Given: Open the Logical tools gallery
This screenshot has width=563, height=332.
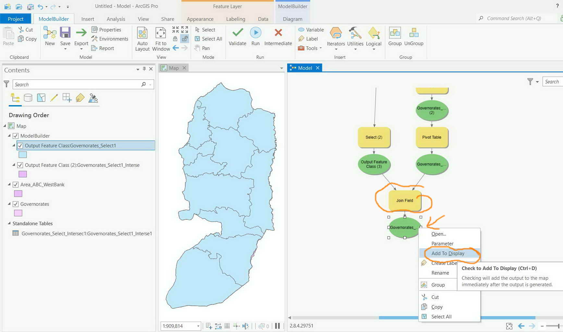Looking at the screenshot, I should [373, 39].
